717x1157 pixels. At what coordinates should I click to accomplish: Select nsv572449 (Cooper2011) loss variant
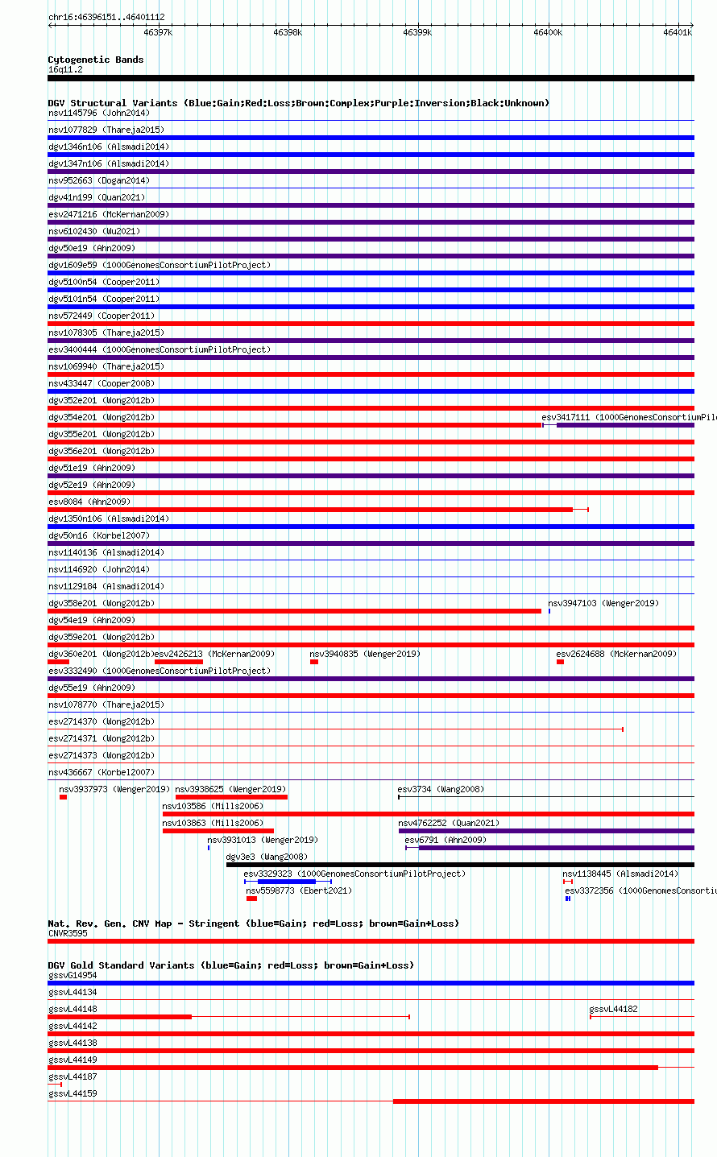[x=371, y=324]
